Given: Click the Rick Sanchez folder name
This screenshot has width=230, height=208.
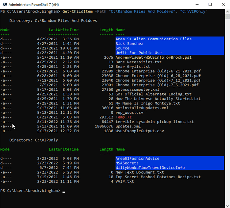Looking at the screenshot, I should pos(129,44).
